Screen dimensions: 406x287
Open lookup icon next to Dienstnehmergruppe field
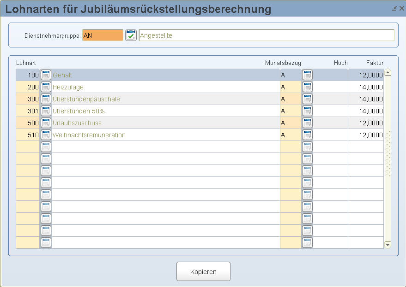131,35
